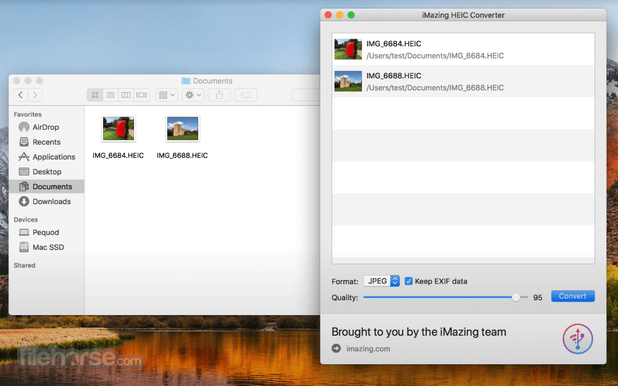
Task: Switch Finder to icon view
Action: [x=95, y=95]
